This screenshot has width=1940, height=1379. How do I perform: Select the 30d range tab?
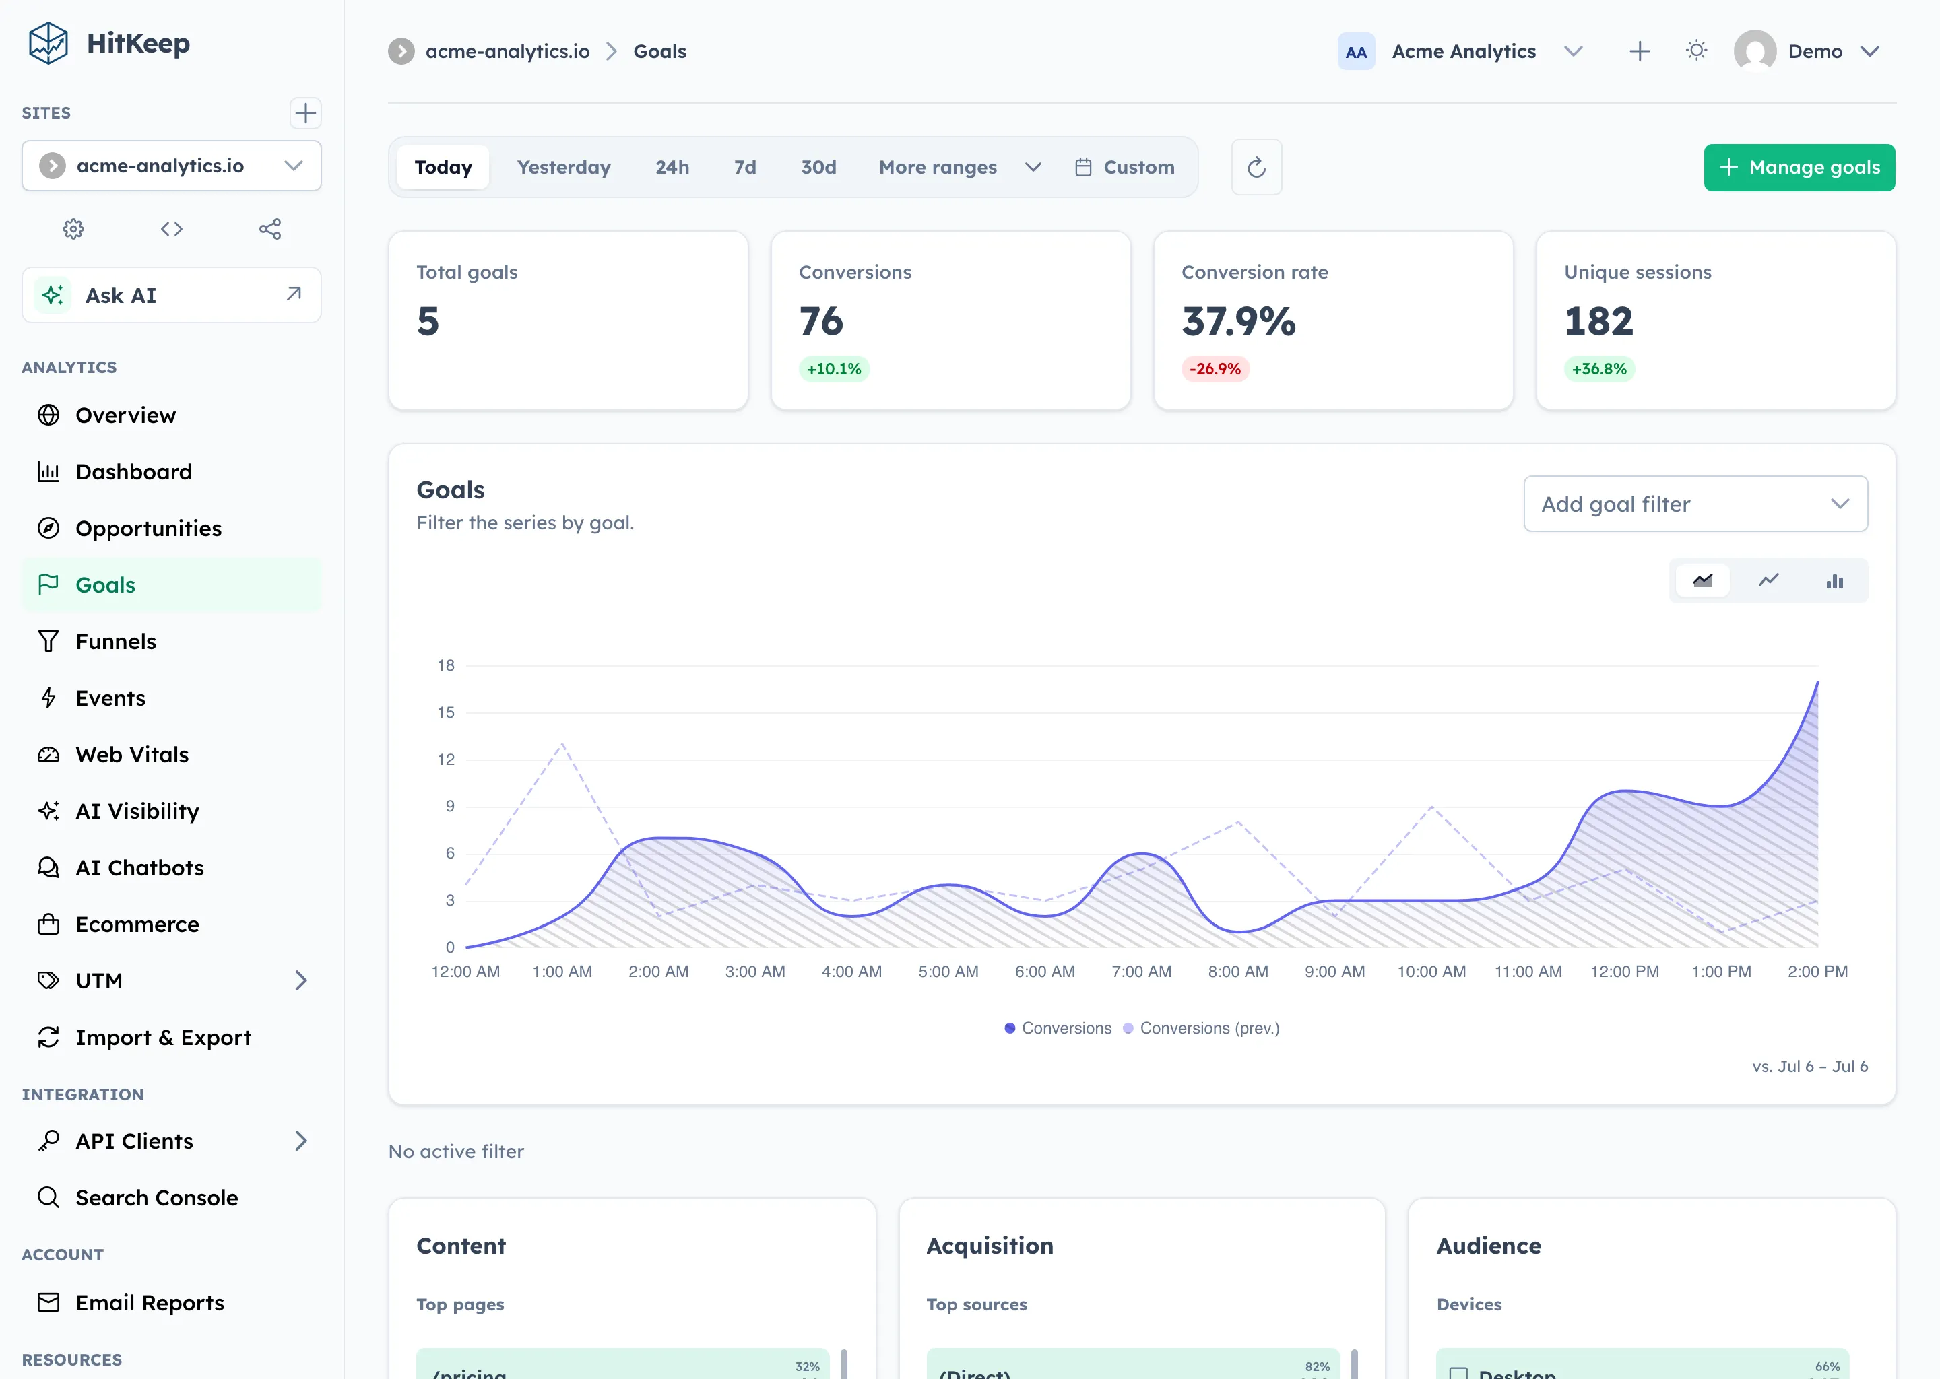pos(818,167)
